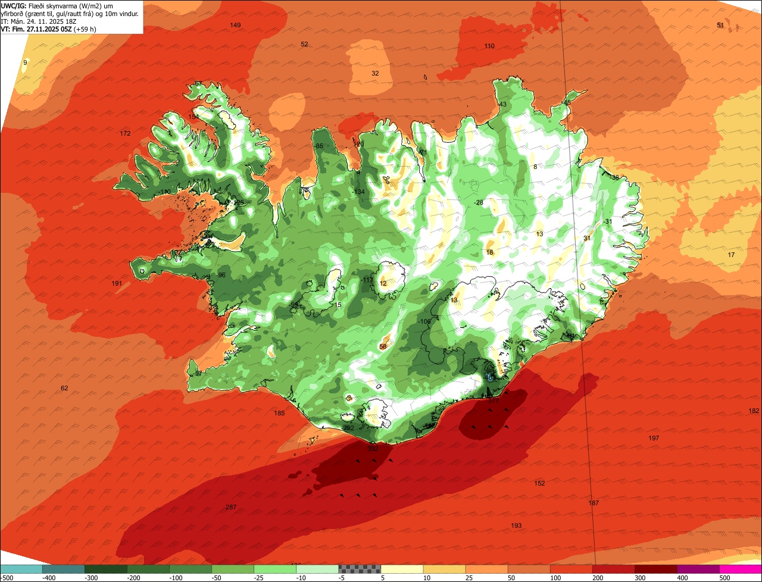Select the land value -85 in the north
The image size is (762, 582).
click(318, 146)
